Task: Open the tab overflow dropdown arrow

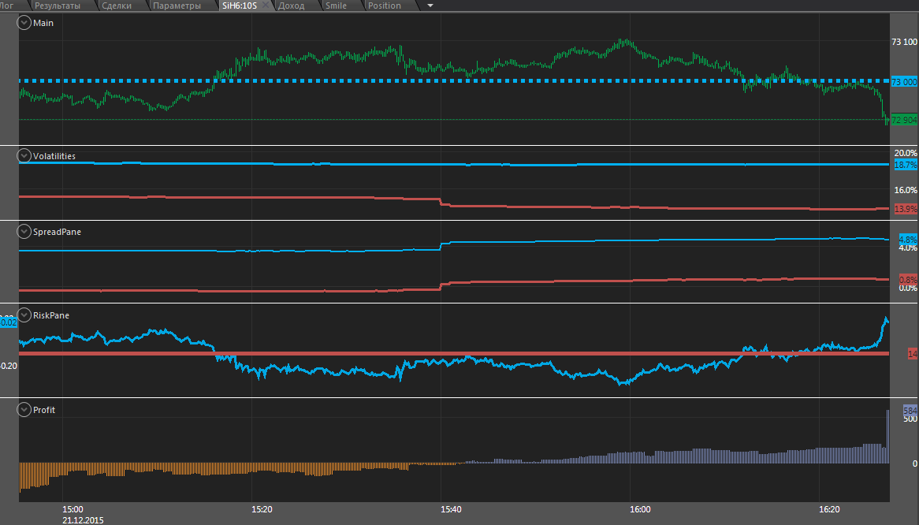Action: (430, 6)
